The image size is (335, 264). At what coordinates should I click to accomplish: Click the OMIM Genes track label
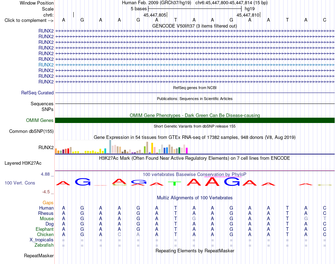coord(40,120)
